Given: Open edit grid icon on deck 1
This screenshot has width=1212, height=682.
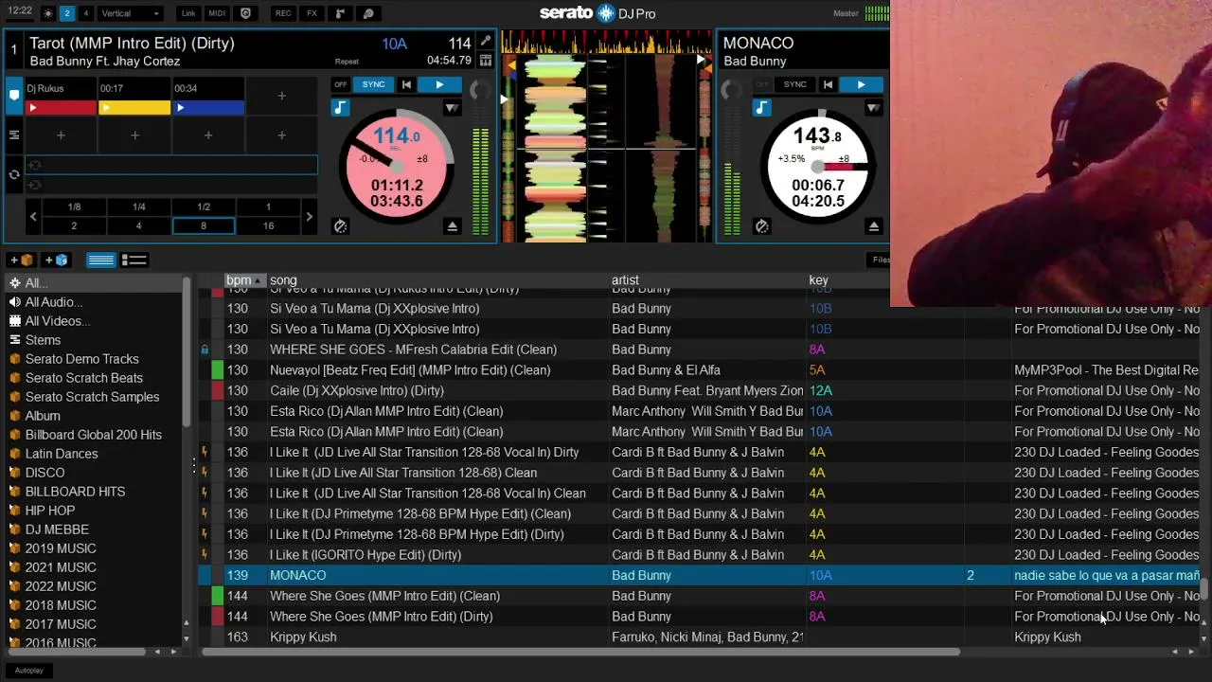Looking at the screenshot, I should click(486, 42).
